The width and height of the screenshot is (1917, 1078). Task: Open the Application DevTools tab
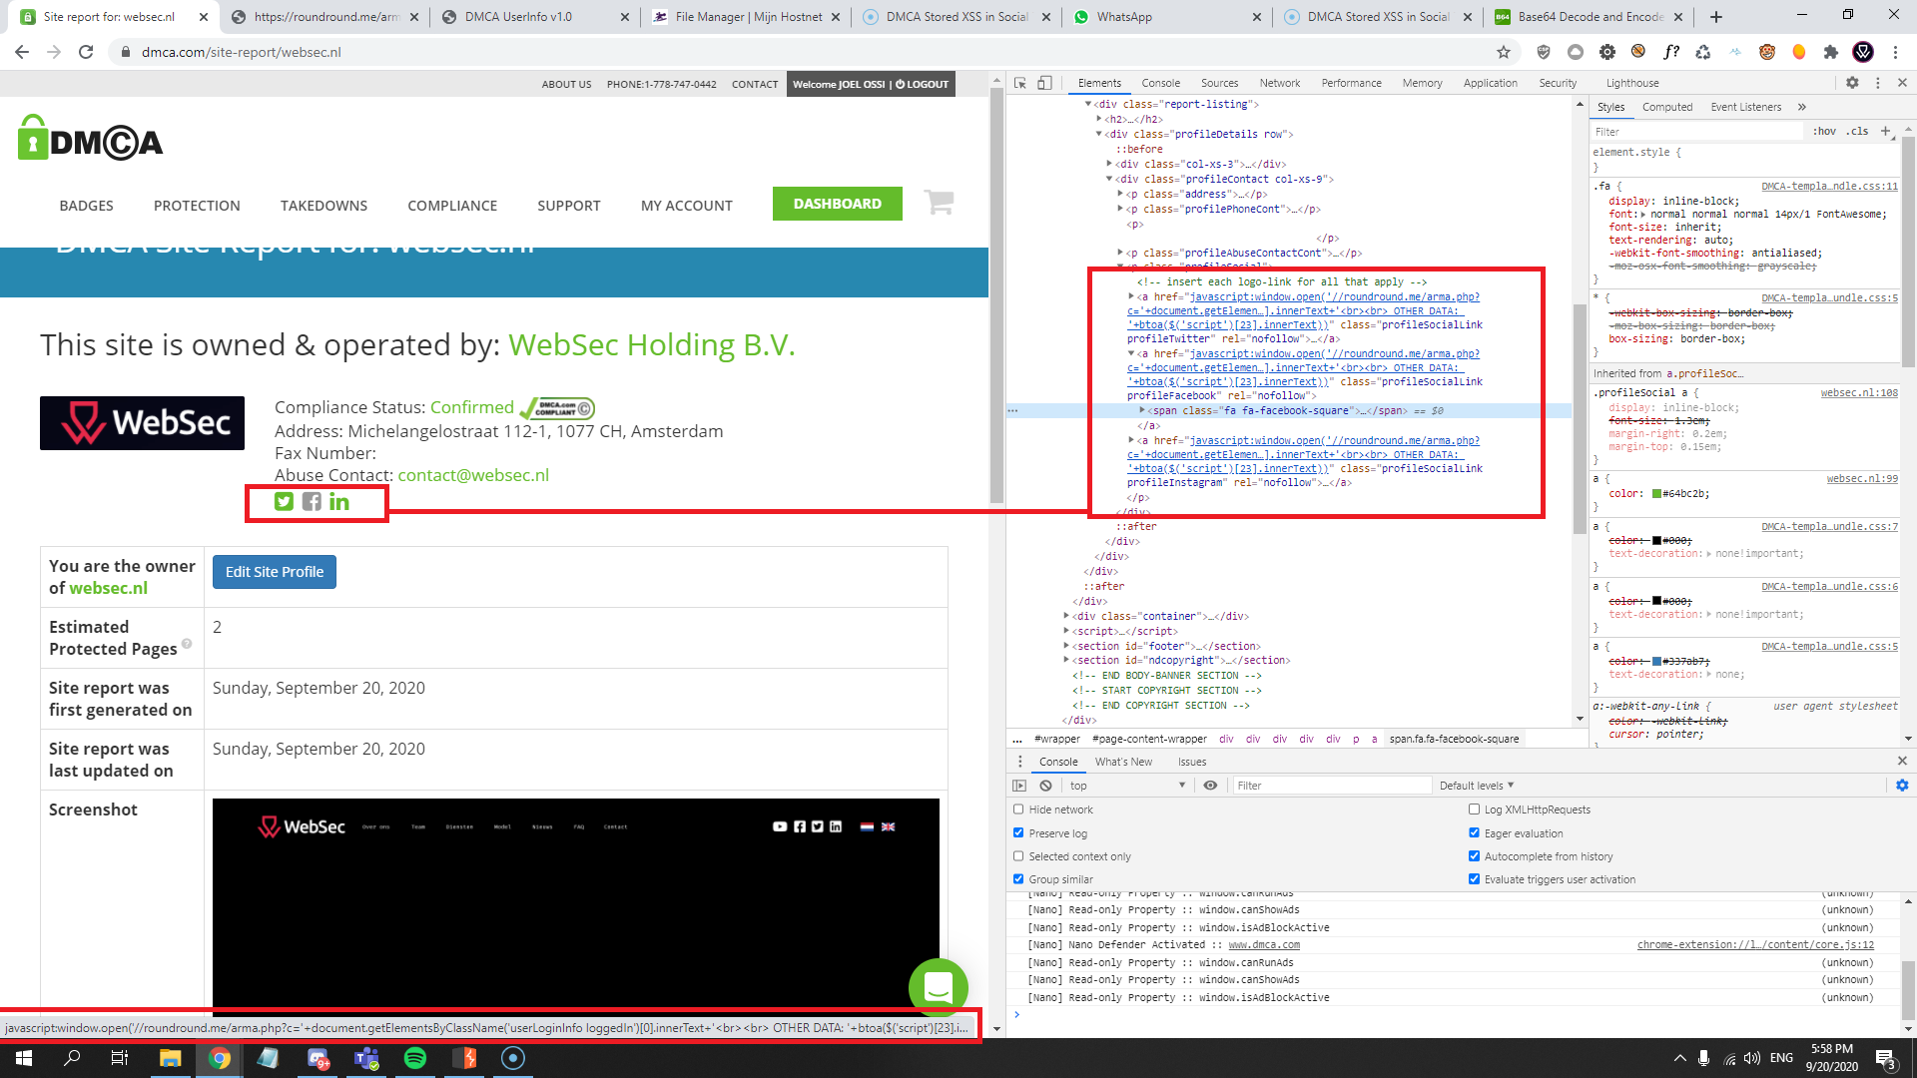coord(1490,83)
